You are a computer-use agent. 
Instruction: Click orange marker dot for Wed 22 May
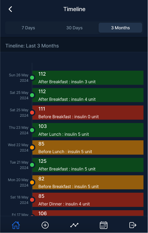(x=32, y=148)
